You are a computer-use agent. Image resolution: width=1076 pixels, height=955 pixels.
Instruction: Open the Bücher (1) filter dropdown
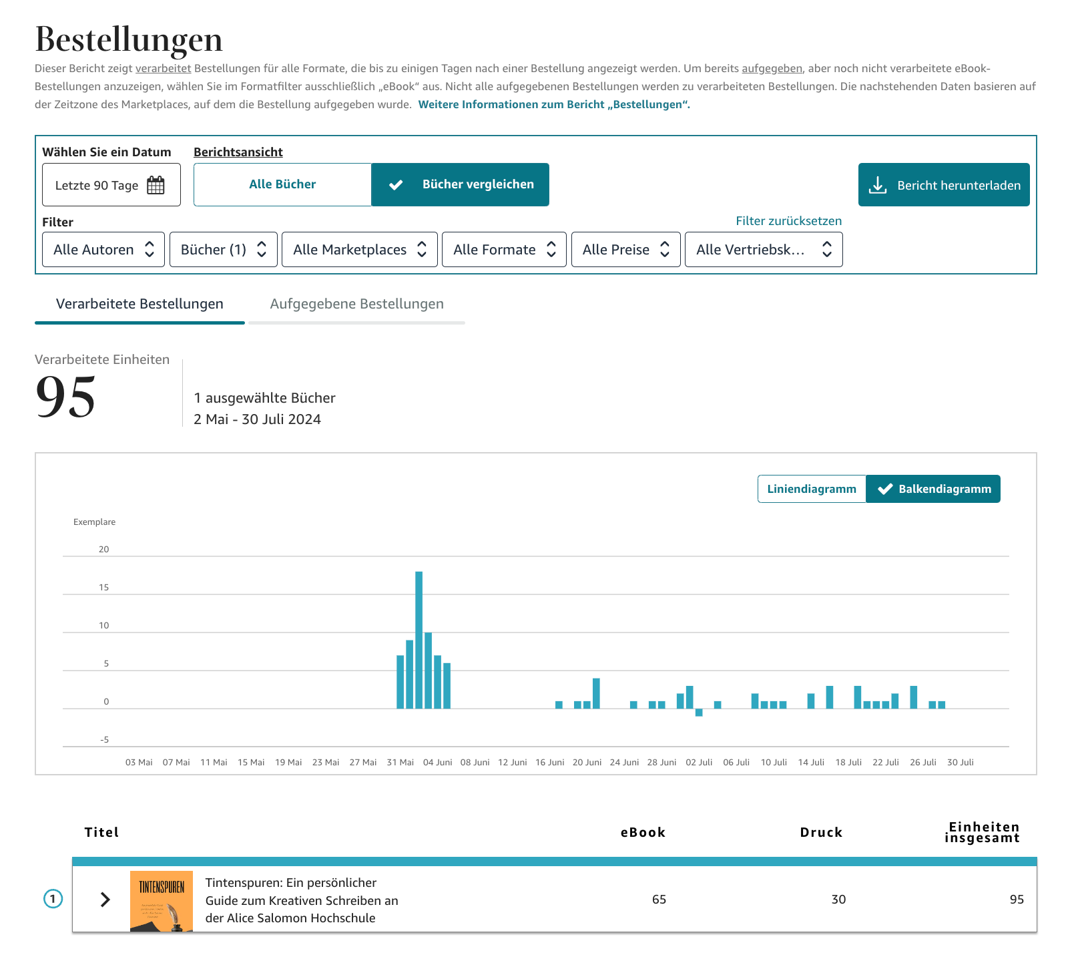pyautogui.click(x=223, y=249)
